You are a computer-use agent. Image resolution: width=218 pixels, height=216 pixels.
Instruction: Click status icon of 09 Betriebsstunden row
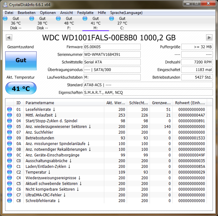10,138
